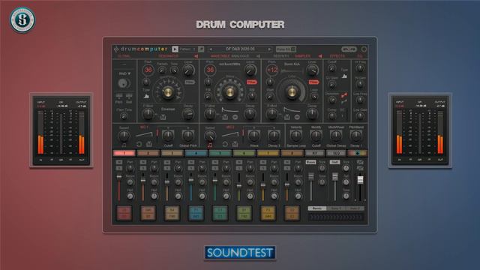
Task: Click the Resonator Type waveform icon
Action: tap(146, 96)
